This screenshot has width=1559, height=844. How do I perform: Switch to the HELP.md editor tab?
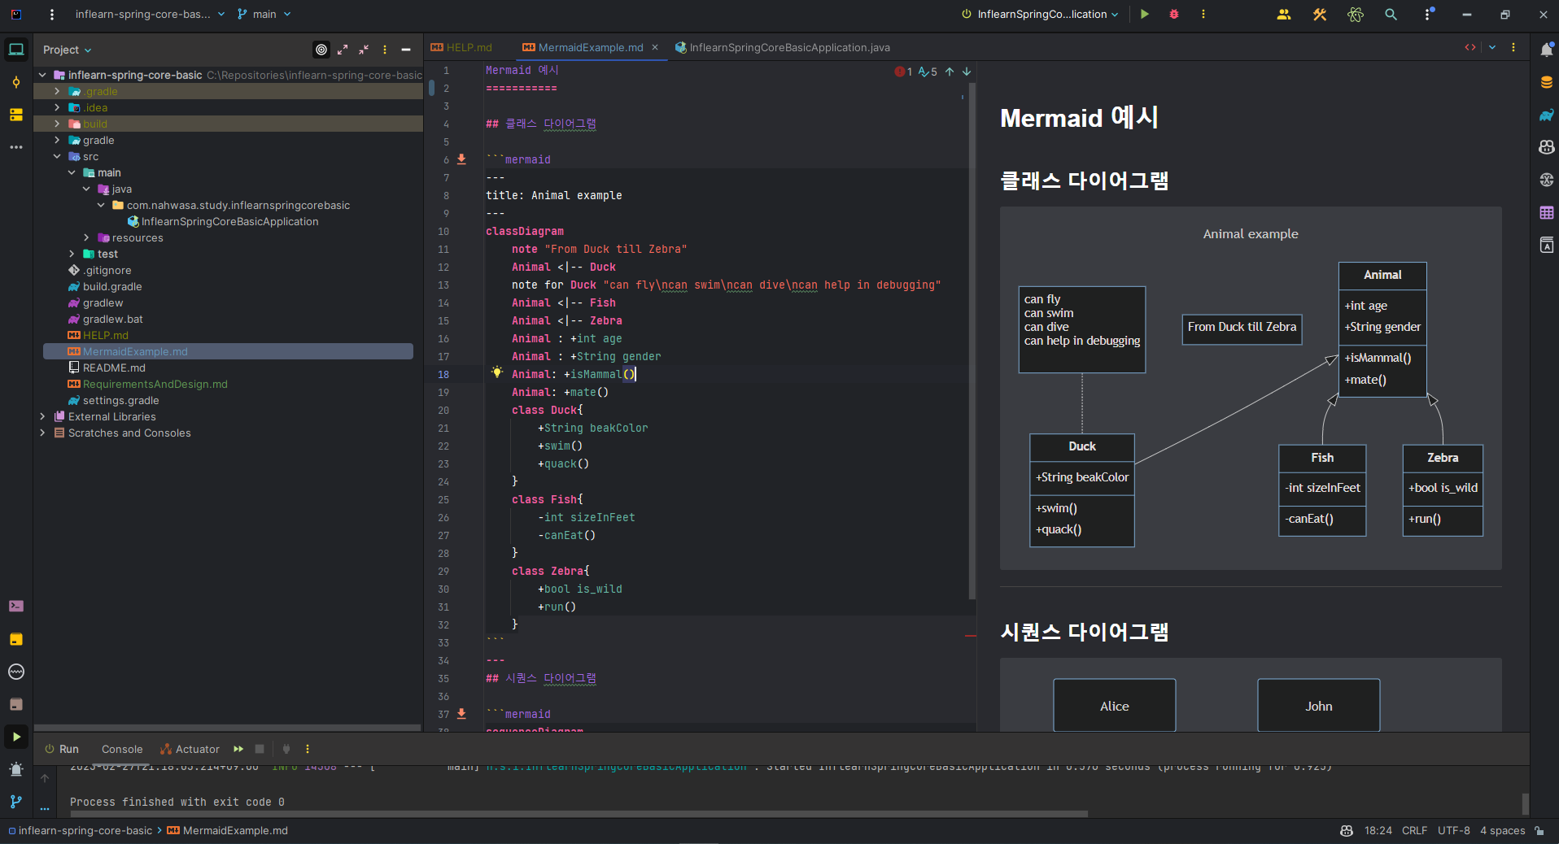(x=461, y=47)
